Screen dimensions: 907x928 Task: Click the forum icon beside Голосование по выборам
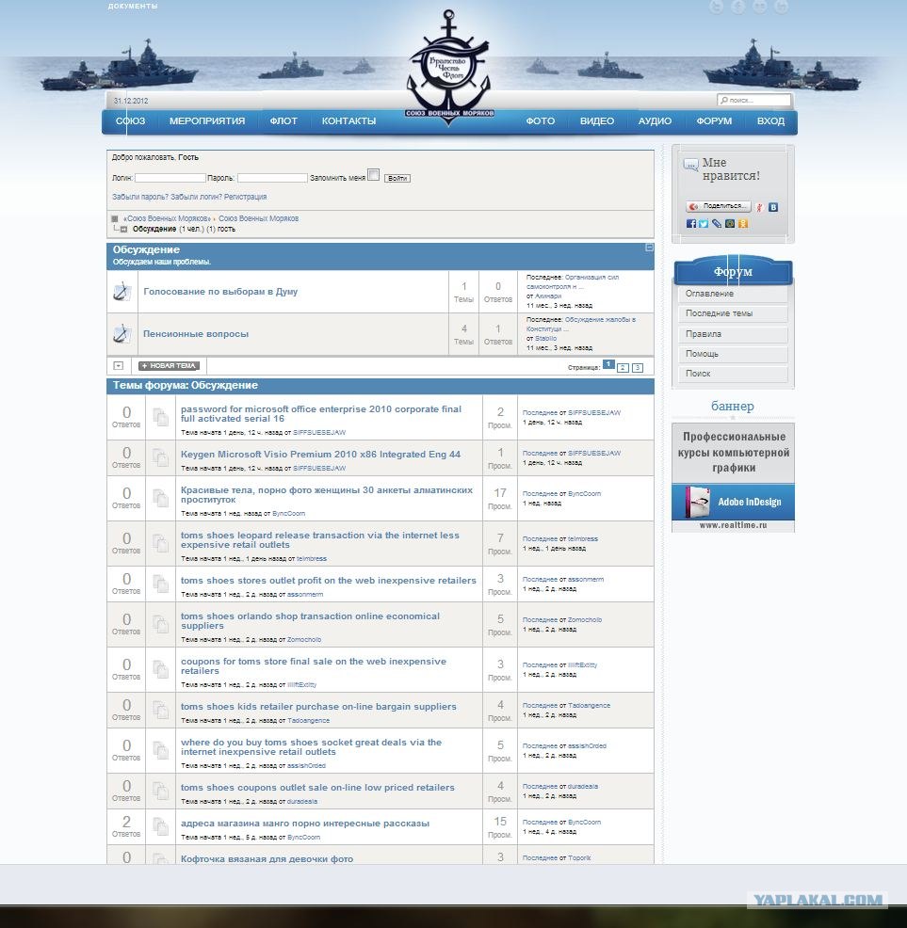[x=121, y=292]
